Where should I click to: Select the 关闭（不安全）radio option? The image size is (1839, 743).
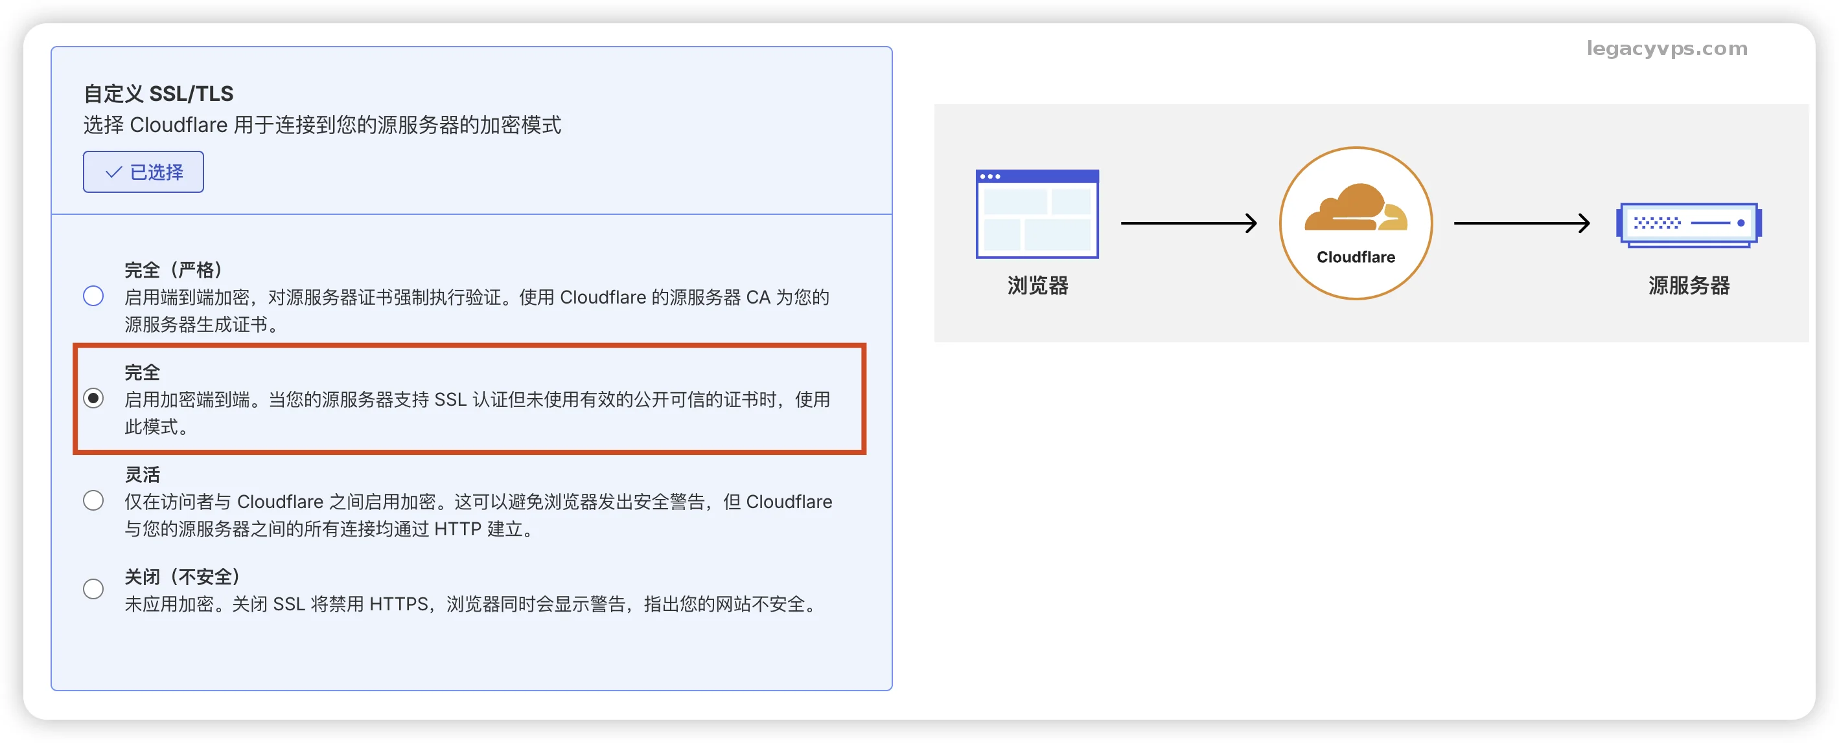[x=93, y=589]
